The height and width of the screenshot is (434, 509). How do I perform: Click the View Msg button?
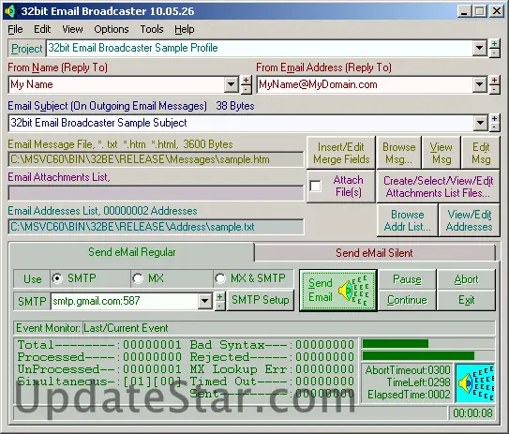442,153
